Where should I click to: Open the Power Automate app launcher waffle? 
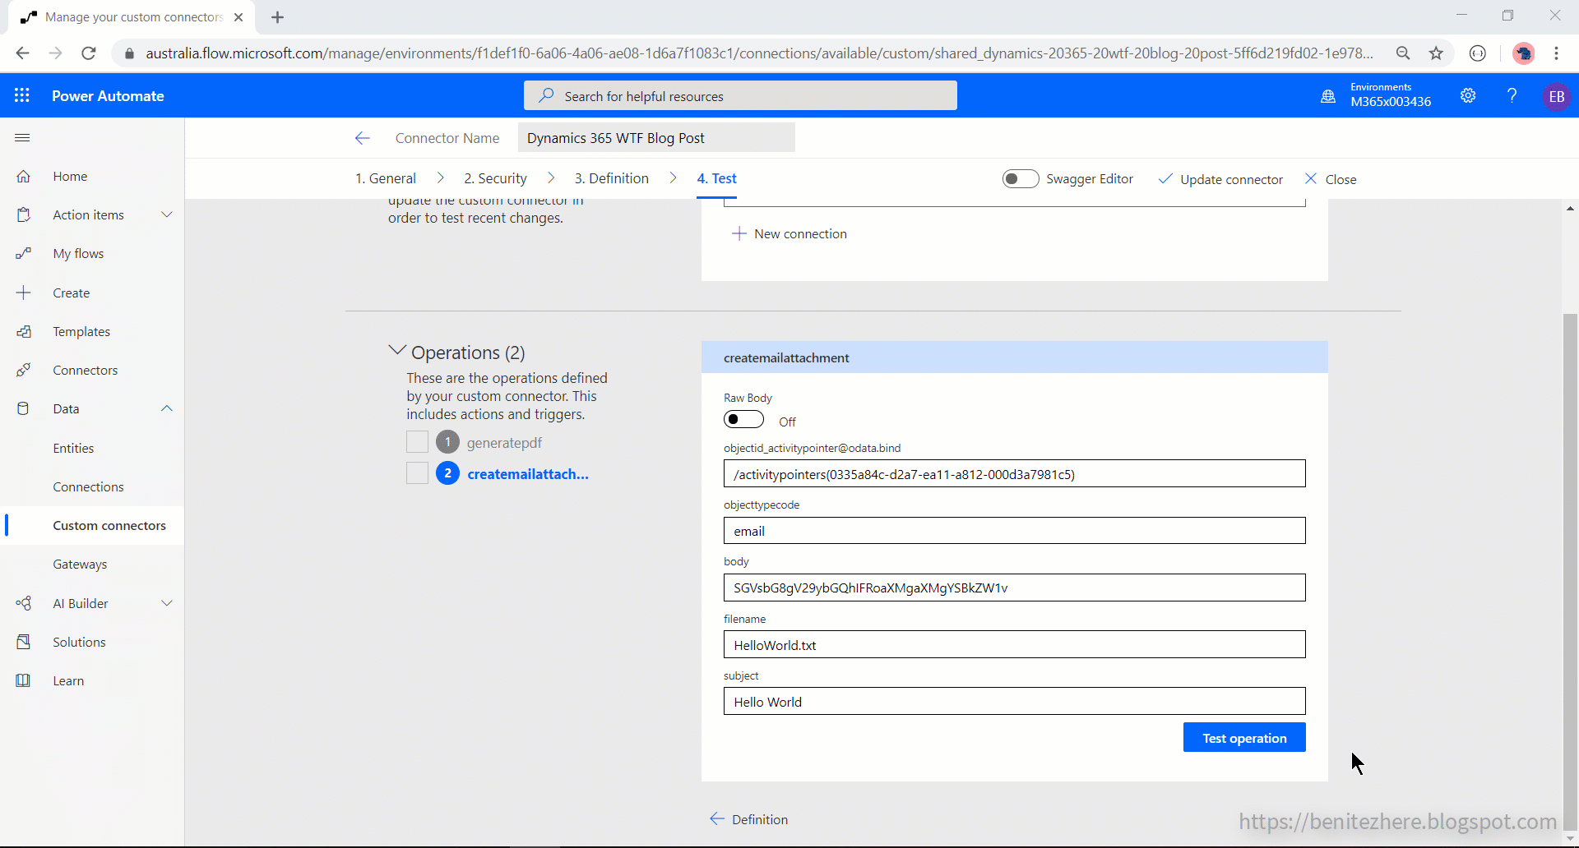pos(22,95)
